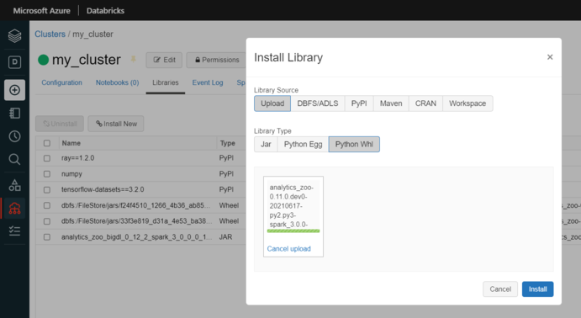
Task: Switch to the Event Log tab
Action: [x=208, y=82]
